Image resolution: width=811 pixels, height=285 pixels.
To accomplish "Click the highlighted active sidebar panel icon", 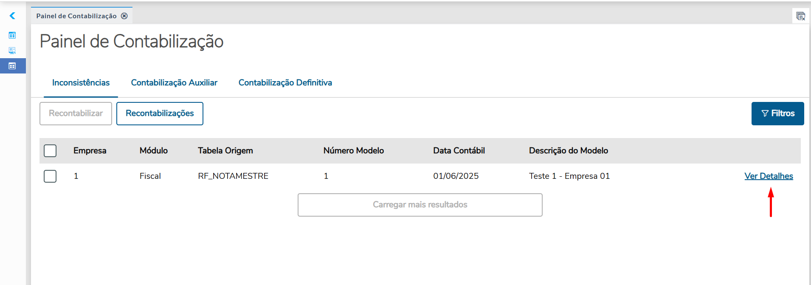I will (12, 66).
